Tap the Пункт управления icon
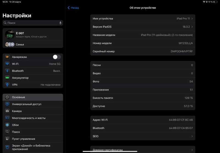This screenshot has width=220, height=153. [7, 139]
